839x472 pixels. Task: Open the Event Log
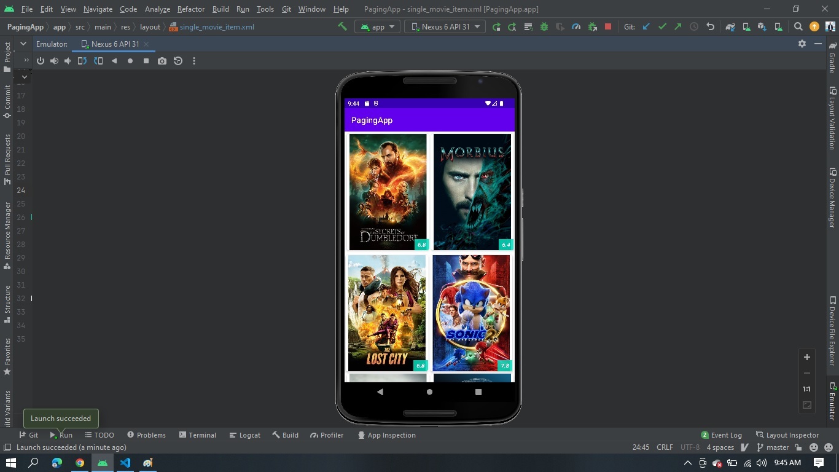pos(726,435)
